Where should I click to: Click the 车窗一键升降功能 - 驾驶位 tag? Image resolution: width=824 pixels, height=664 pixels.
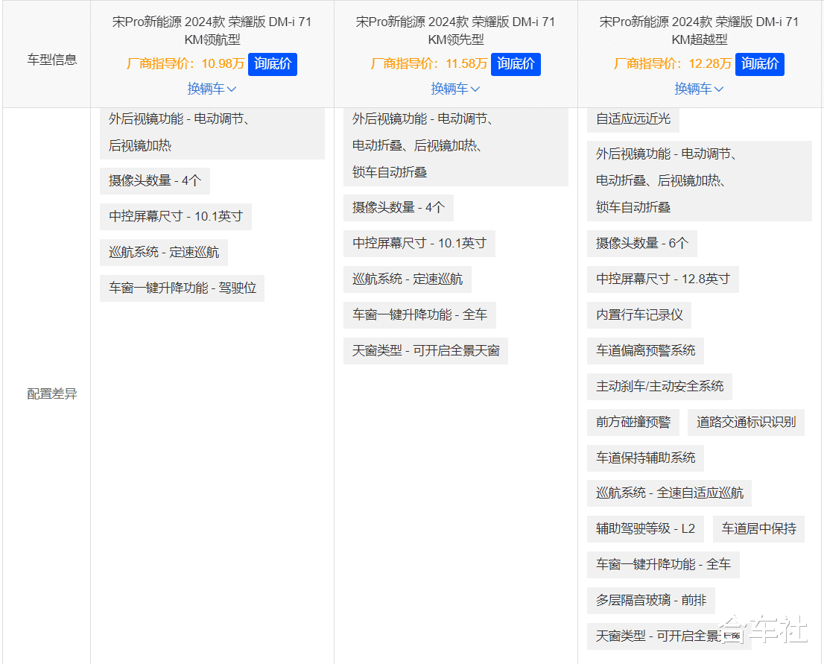pyautogui.click(x=183, y=288)
